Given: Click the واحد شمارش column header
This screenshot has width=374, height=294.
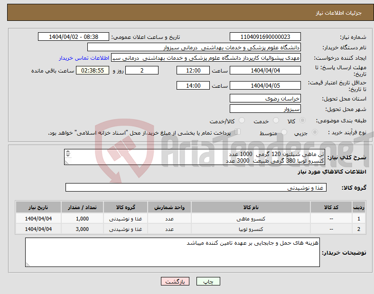Looking at the screenshot, I should point(169,207).
